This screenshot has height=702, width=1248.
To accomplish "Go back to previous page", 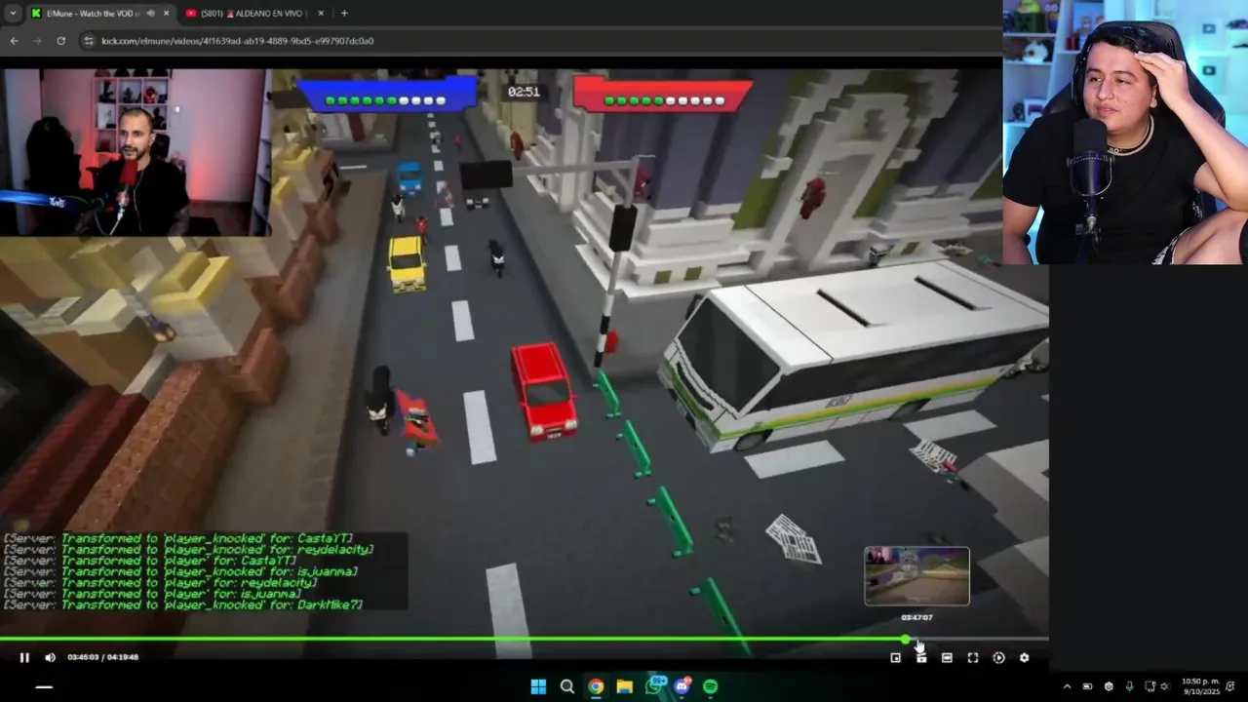I will [14, 40].
